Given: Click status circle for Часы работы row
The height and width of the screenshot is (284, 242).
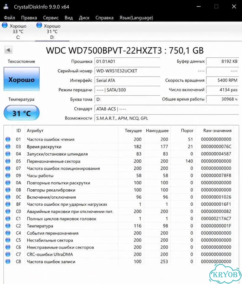Looking at the screenshot, I should point(8,175).
